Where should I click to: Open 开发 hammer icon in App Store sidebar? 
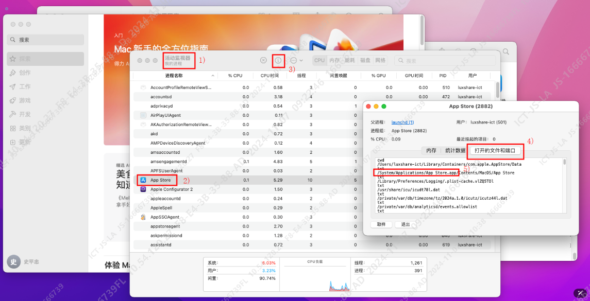tap(13, 114)
